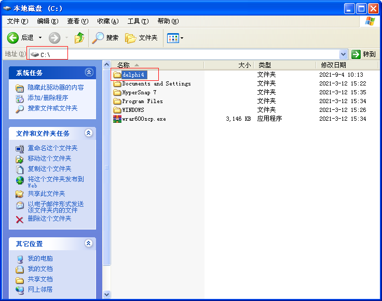382x301 pixels.
Task: Open Back history dropdown arrow
Action: (40, 38)
